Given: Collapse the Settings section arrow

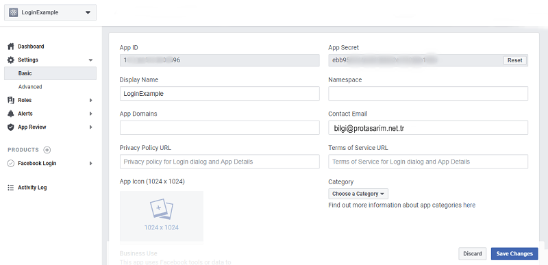Looking at the screenshot, I should click(x=90, y=60).
